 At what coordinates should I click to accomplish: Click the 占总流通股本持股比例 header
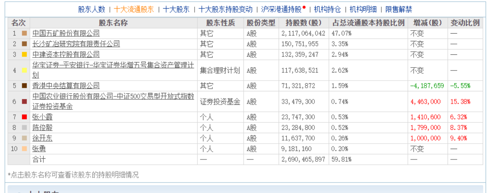368,23
